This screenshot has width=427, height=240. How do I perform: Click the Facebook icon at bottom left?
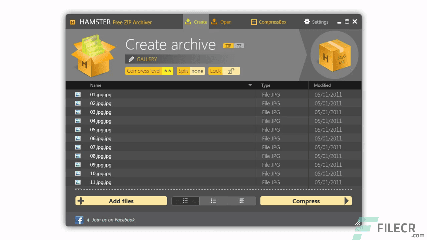(x=79, y=220)
